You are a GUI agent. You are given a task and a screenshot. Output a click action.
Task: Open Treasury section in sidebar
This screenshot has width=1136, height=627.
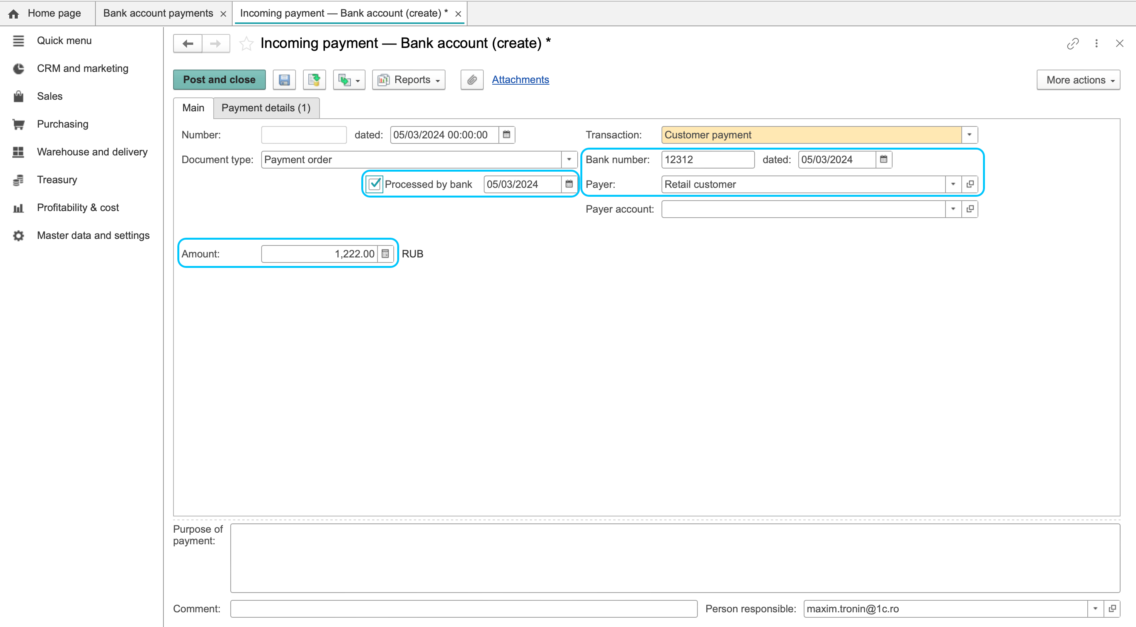57,180
